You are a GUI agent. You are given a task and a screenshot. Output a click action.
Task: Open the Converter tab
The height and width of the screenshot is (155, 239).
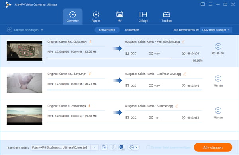pyautogui.click(x=72, y=17)
